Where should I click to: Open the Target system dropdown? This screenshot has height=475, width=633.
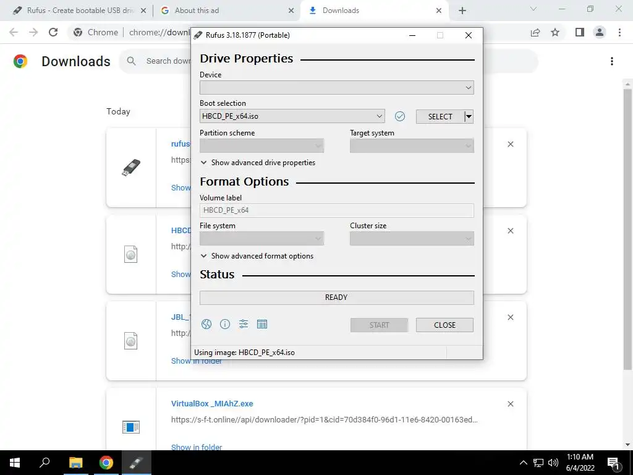(412, 146)
